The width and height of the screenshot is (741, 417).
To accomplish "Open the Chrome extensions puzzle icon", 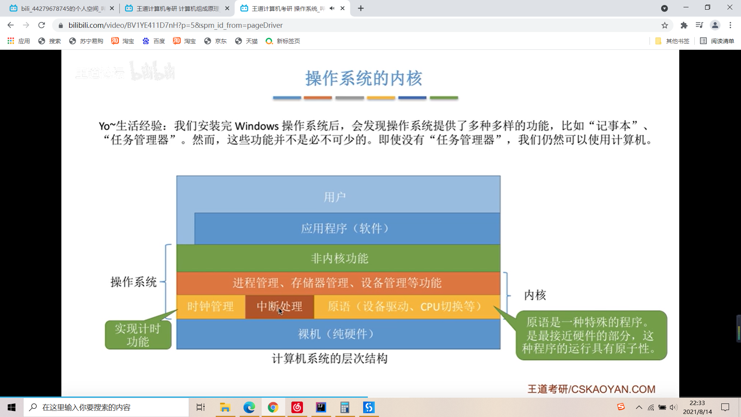I will [684, 25].
